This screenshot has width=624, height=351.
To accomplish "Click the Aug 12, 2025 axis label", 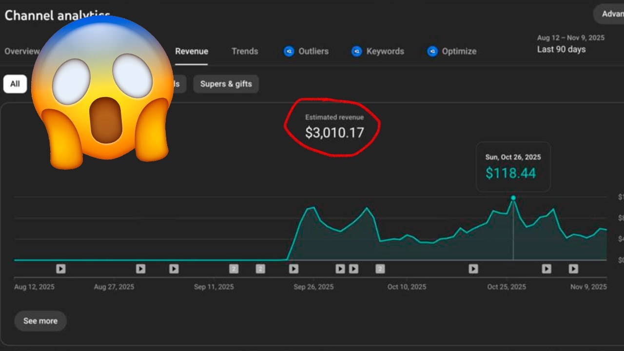I will point(34,287).
